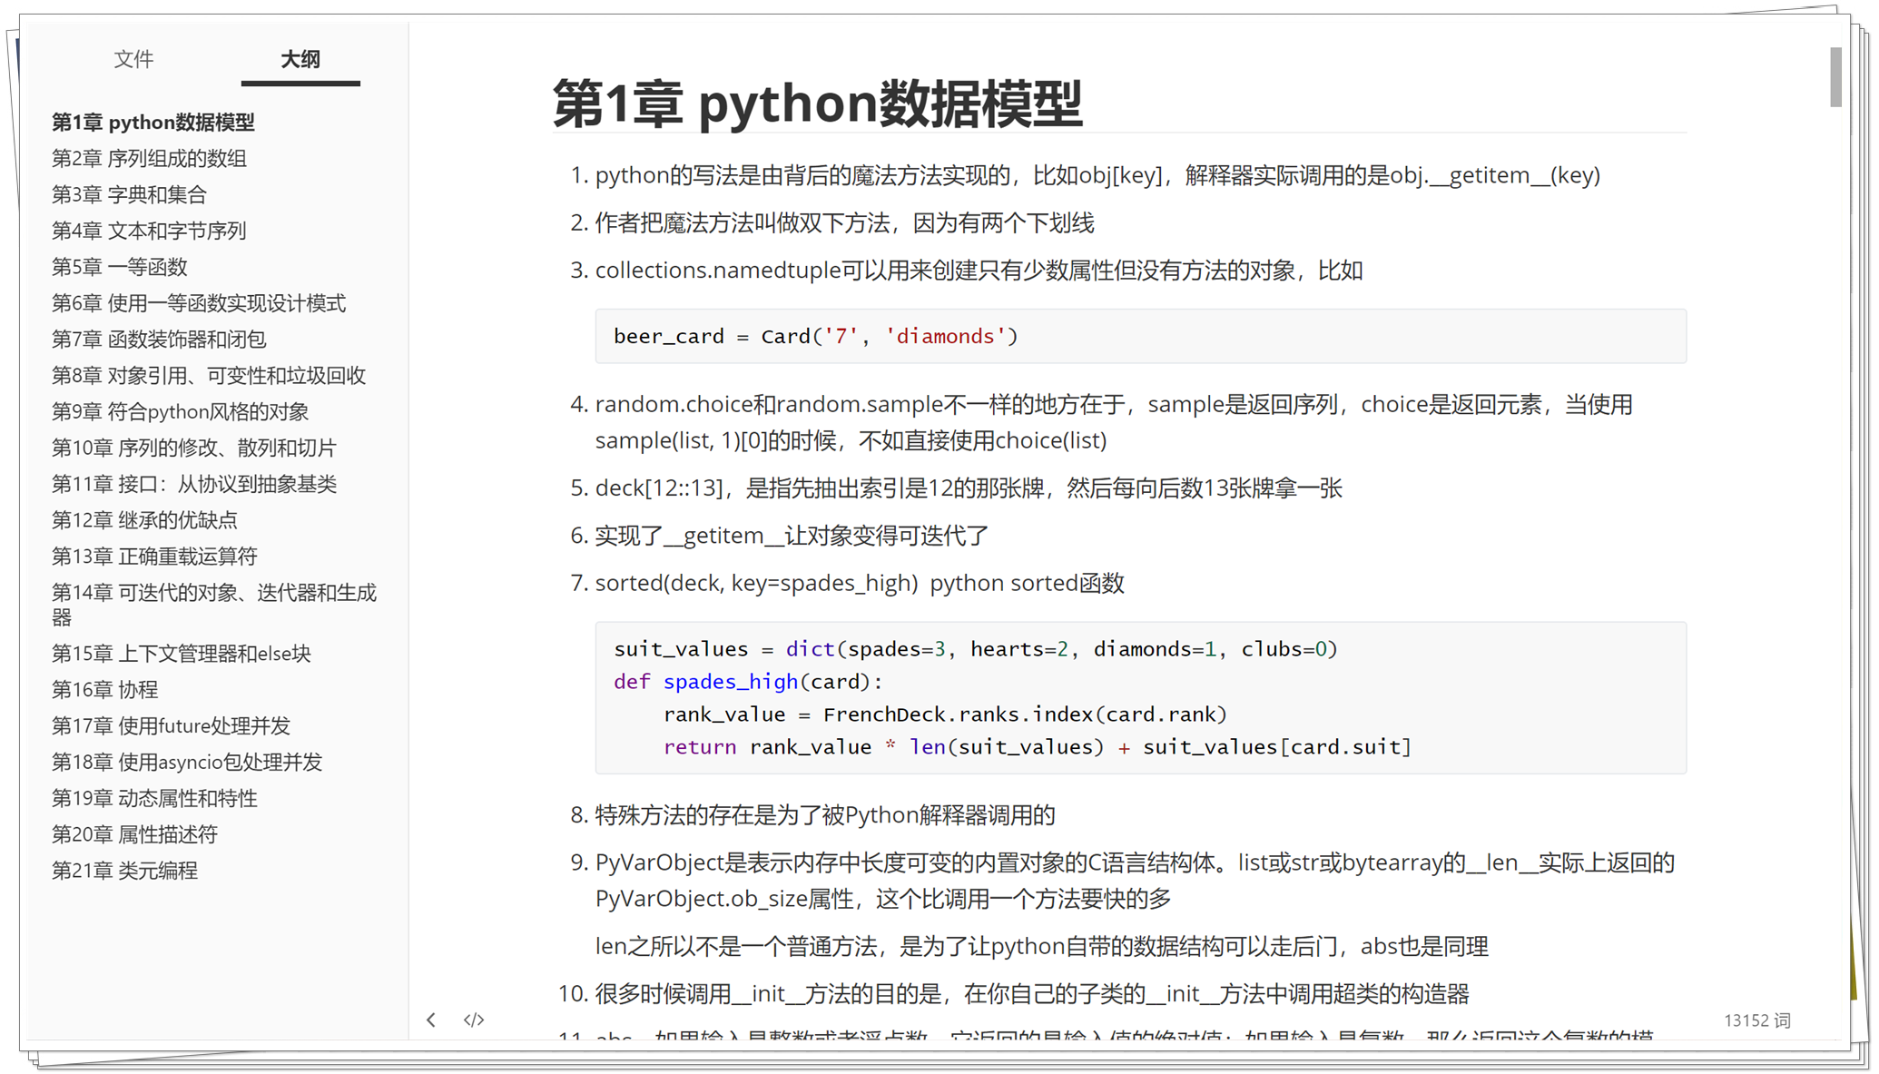Click inside the beer_card code block

(1141, 336)
